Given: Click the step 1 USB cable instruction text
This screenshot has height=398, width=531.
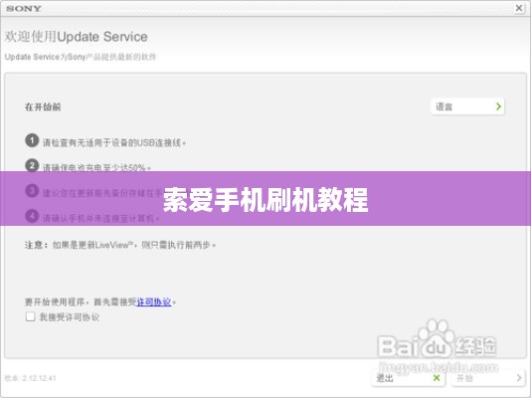Looking at the screenshot, I should [114, 142].
